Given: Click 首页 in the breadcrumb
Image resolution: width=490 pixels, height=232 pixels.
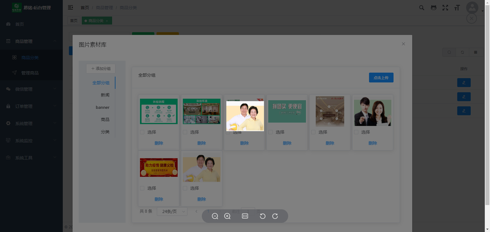Looking at the screenshot, I should pos(85,7).
